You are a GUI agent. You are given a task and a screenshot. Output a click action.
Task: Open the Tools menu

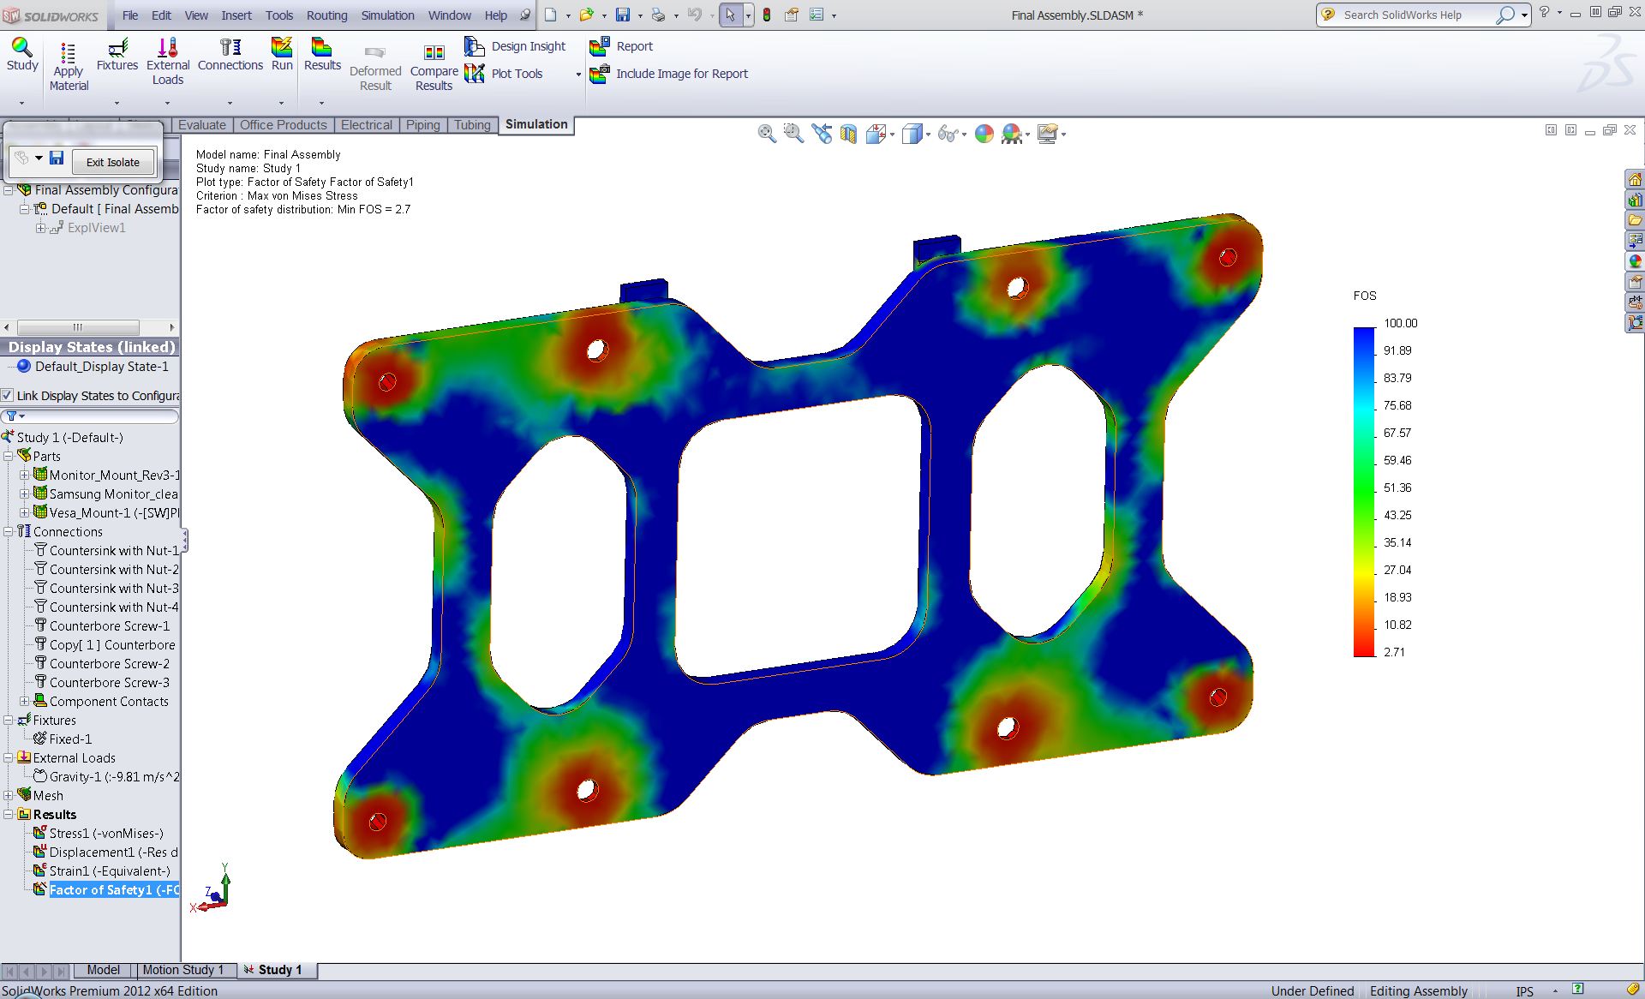[x=279, y=15]
